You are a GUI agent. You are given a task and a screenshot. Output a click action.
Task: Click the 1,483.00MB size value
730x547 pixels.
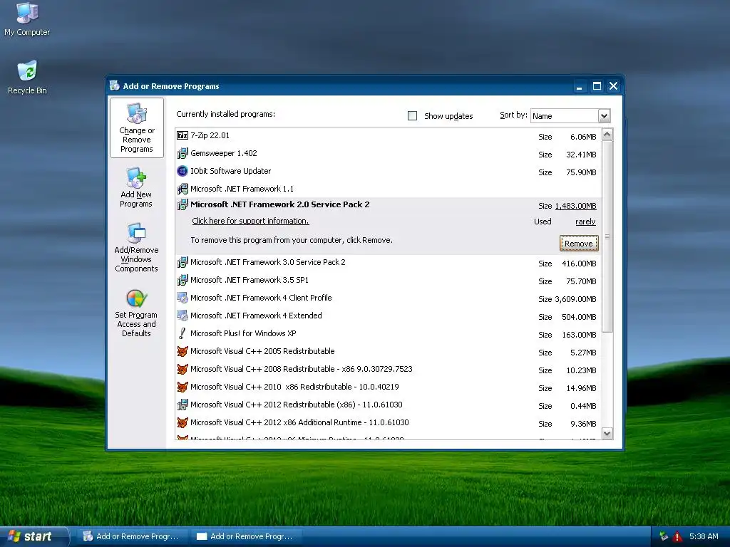point(575,206)
